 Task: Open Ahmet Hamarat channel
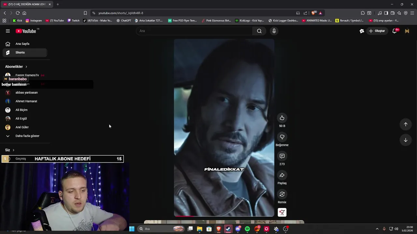coord(25,101)
